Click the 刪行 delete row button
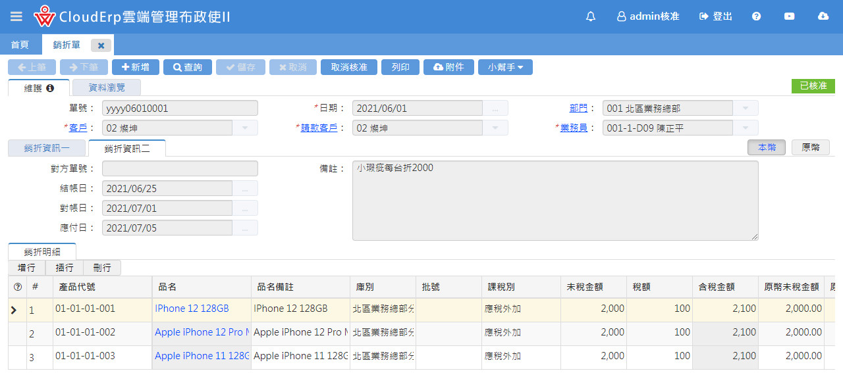The image size is (843, 373). coord(102,268)
